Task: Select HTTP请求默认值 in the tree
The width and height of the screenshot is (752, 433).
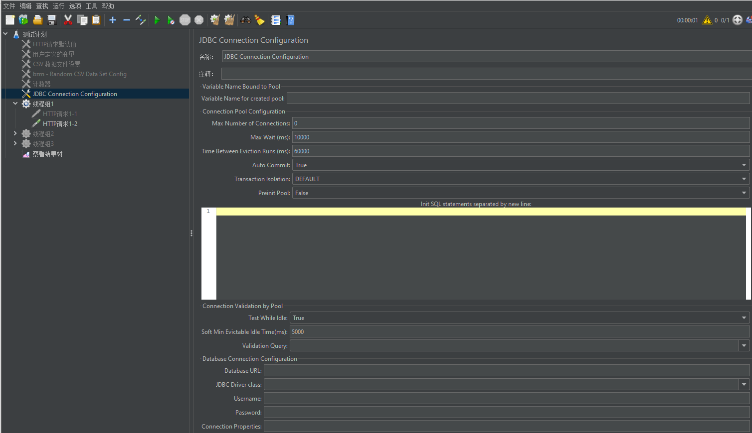Action: [x=55, y=44]
